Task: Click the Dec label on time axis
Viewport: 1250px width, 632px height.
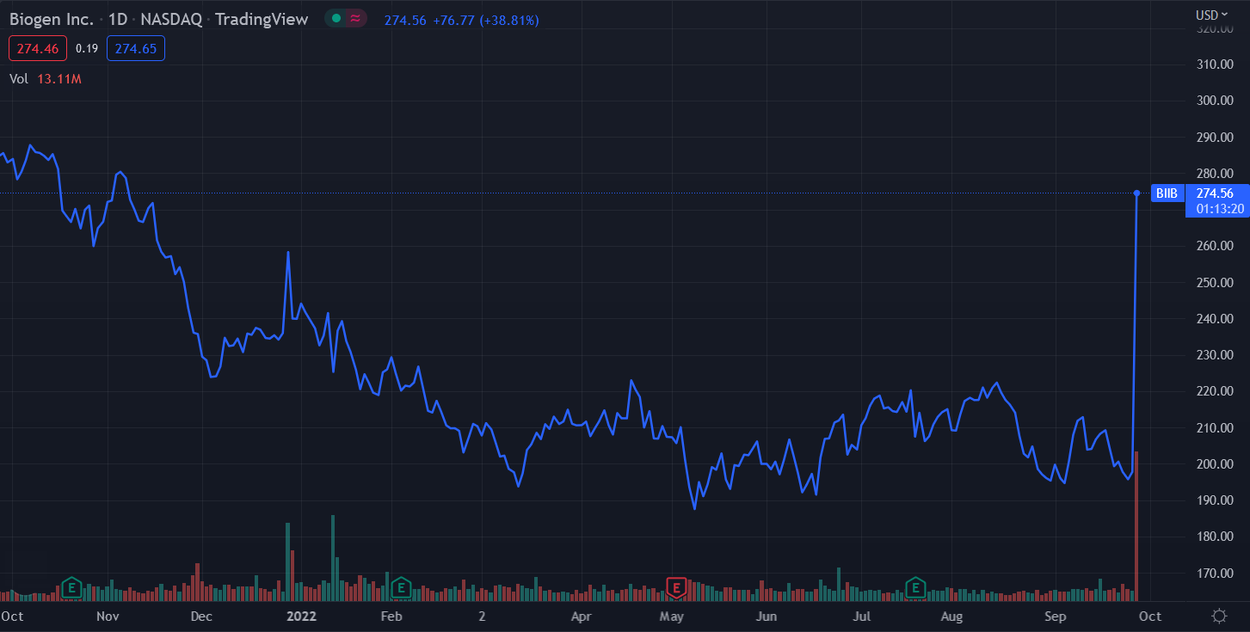Action: [x=201, y=617]
